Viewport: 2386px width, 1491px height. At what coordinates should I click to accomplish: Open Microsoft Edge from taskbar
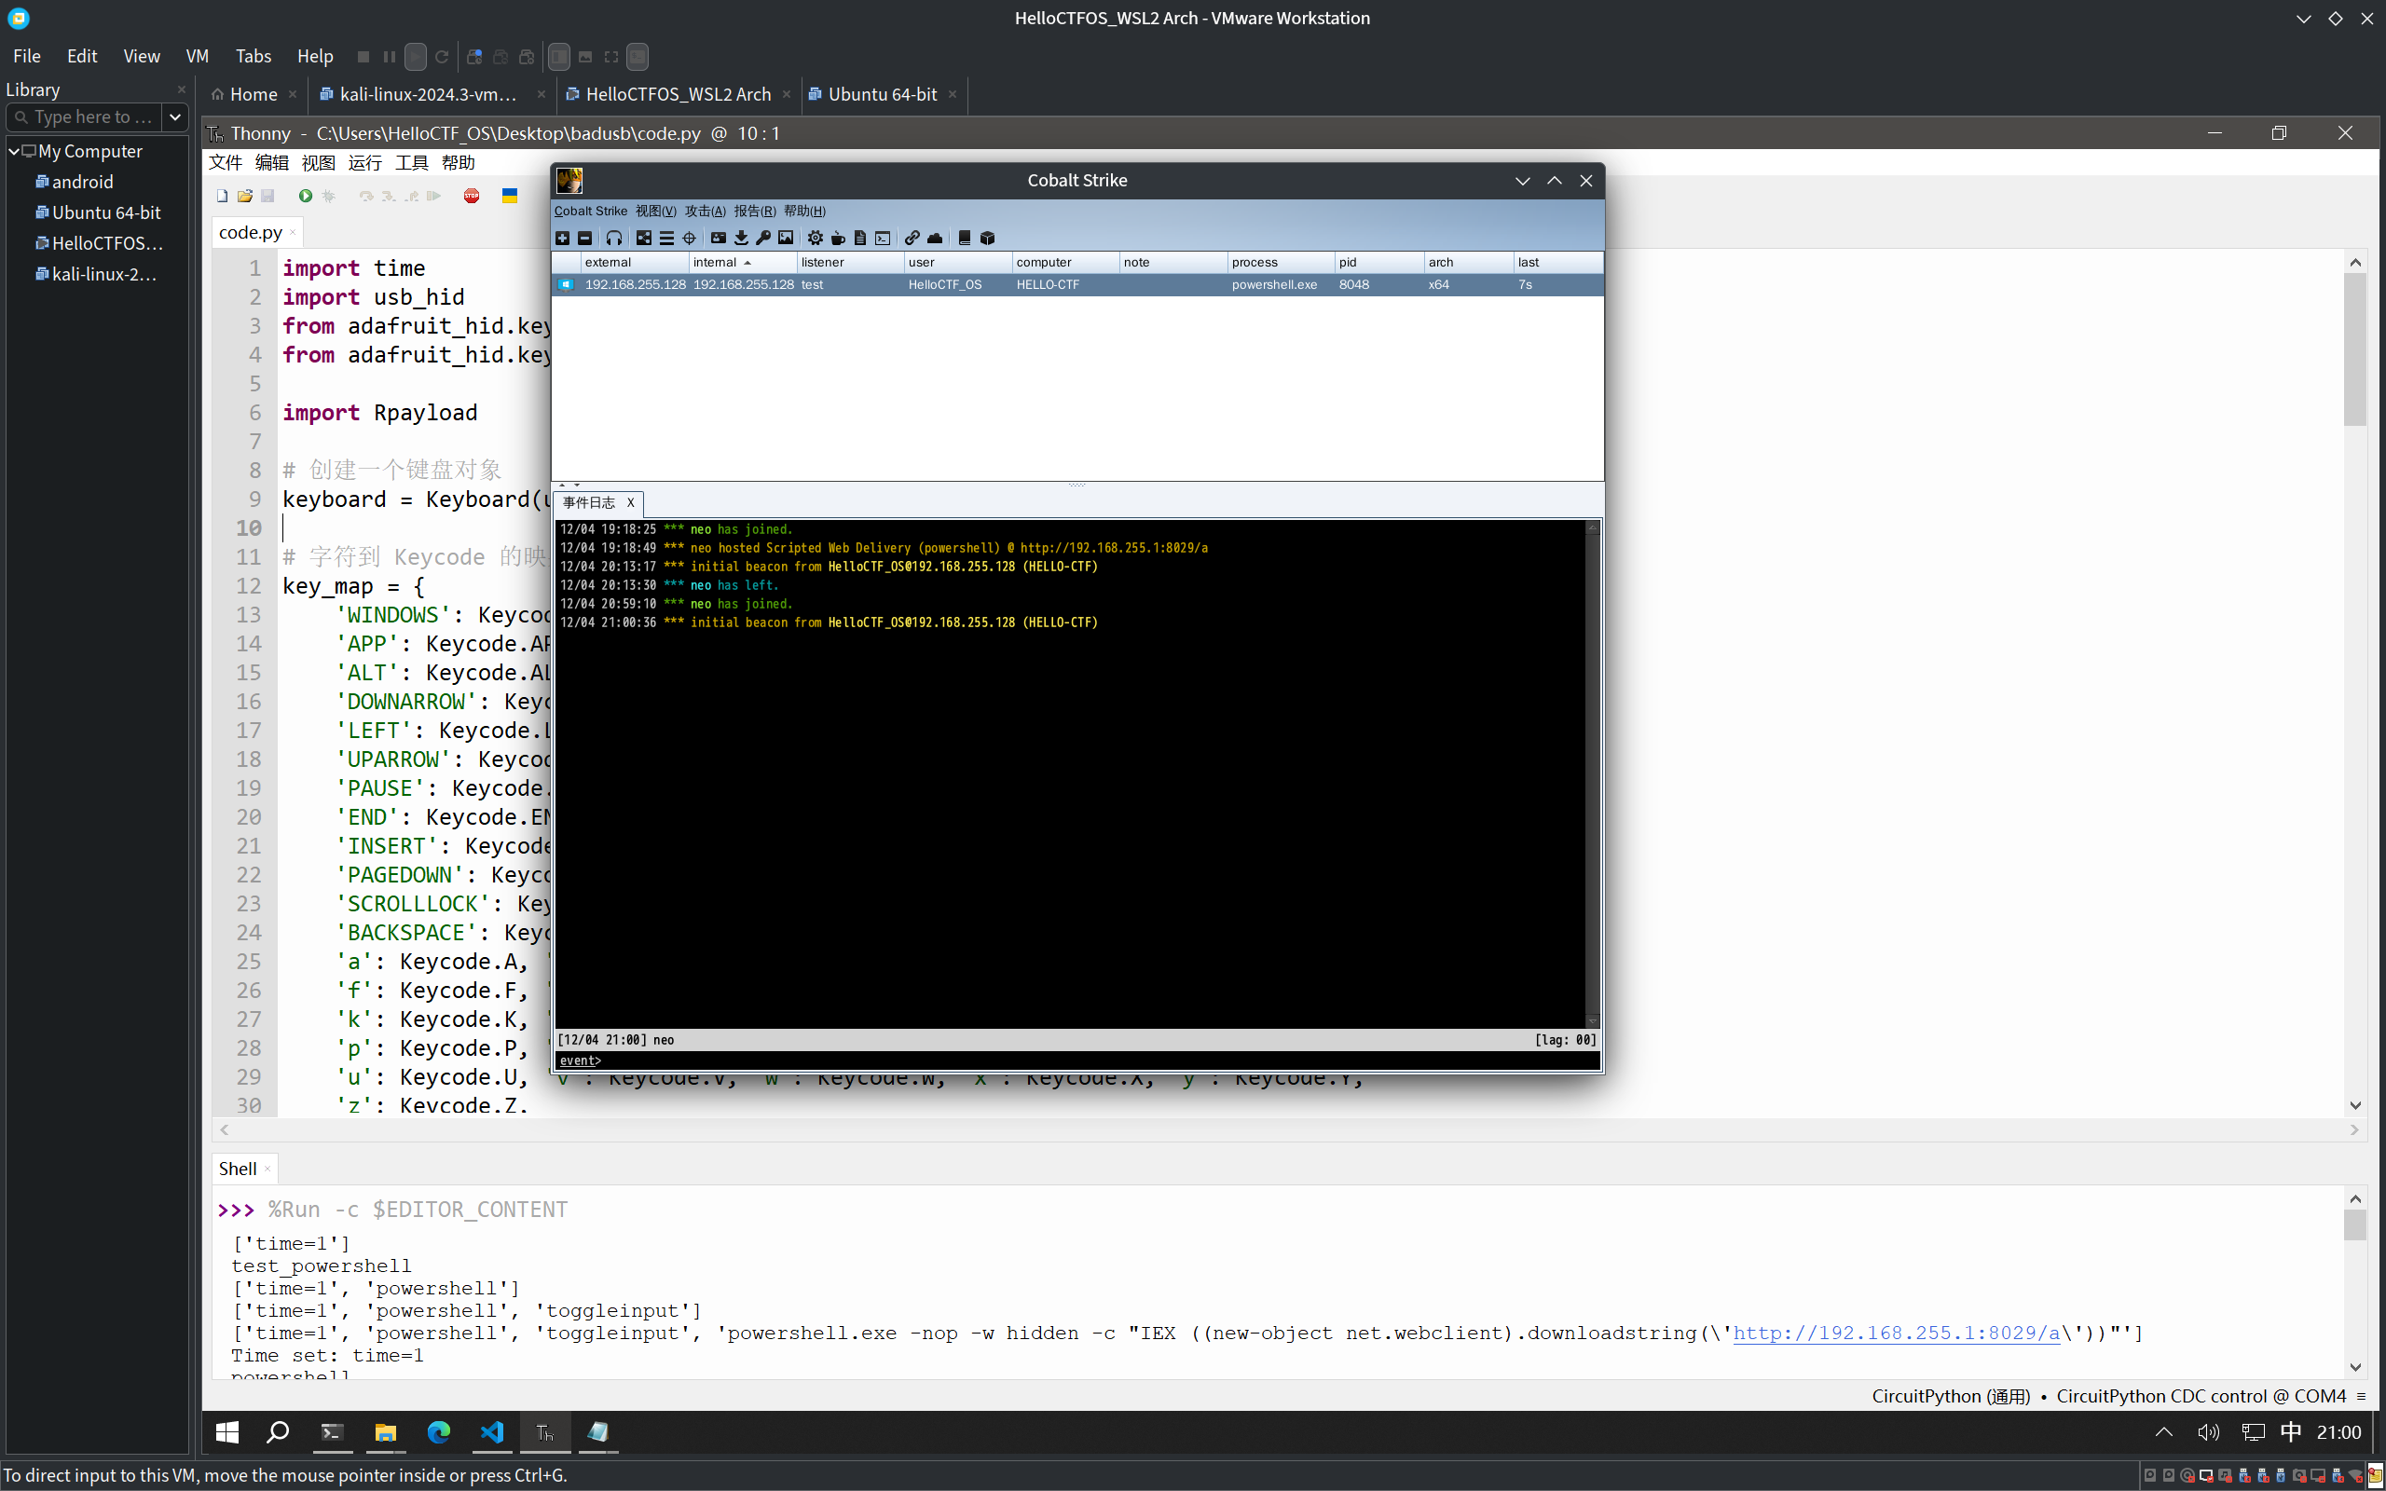point(439,1433)
